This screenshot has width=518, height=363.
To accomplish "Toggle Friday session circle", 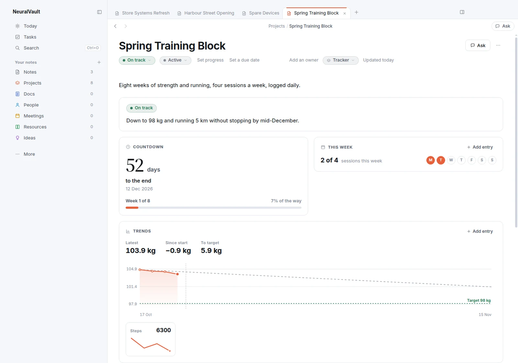I will click(x=472, y=160).
